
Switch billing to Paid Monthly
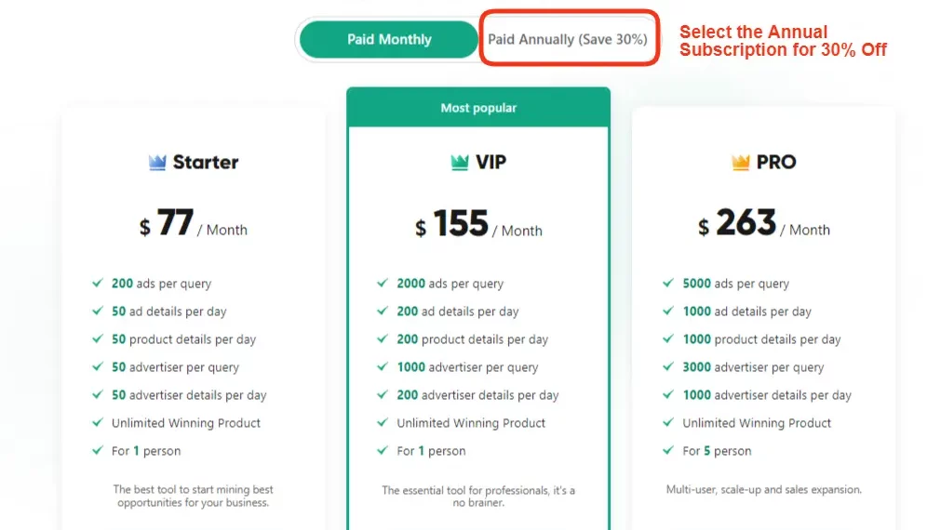coord(388,40)
